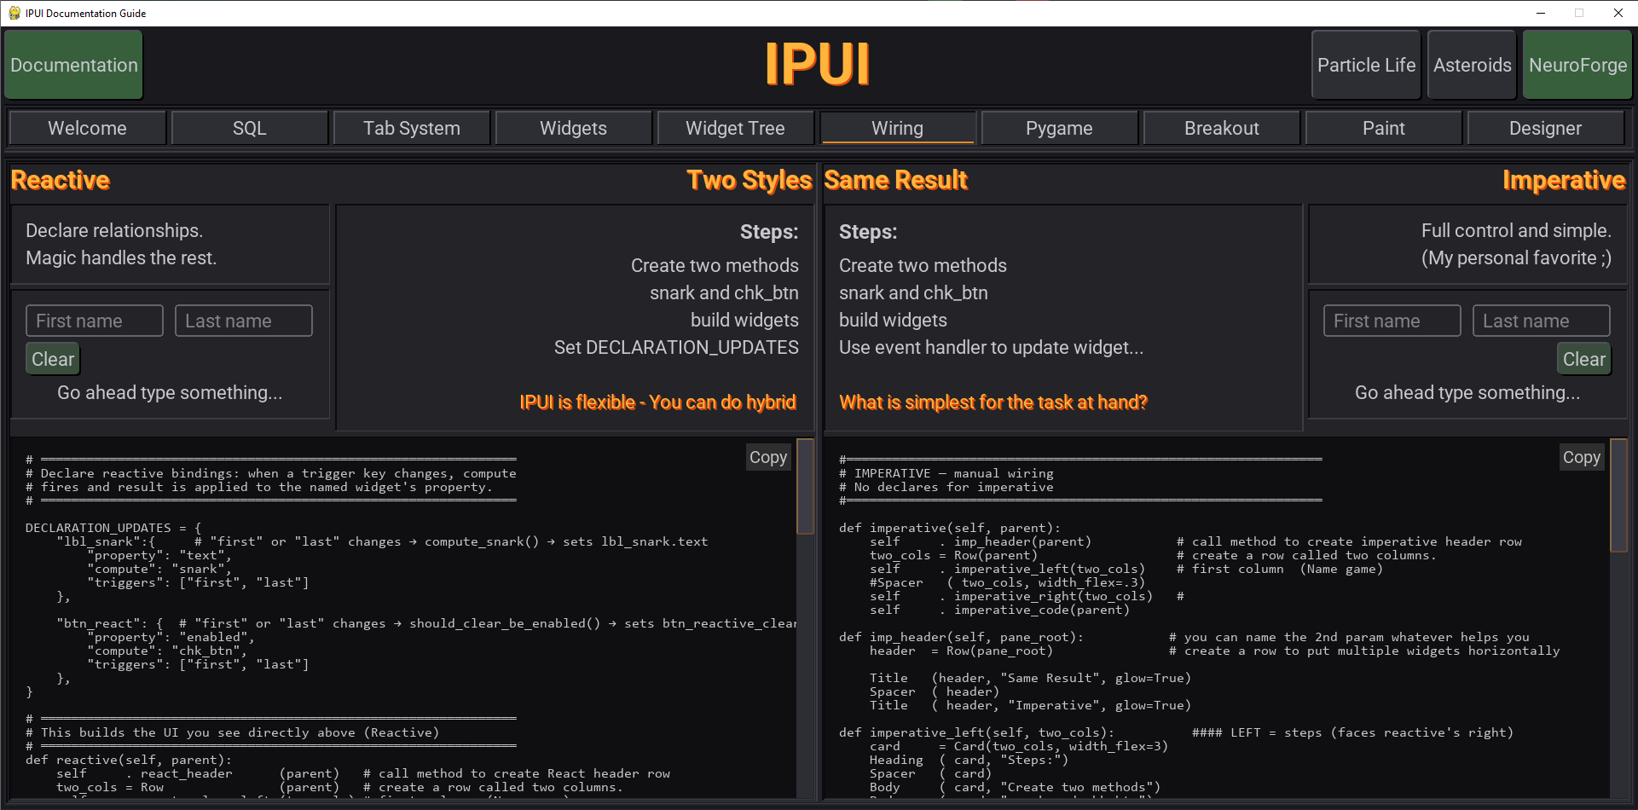Minimize the IPUI Documentation Guide window
1638x810 pixels.
click(1541, 13)
